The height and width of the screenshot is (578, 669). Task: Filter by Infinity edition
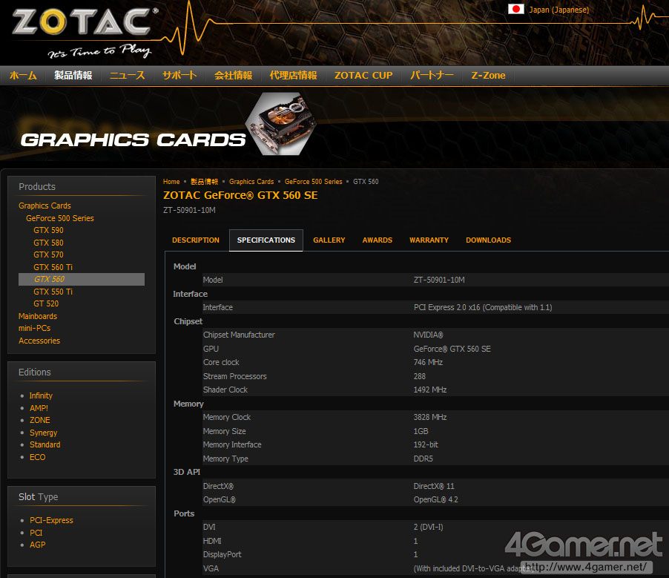click(x=41, y=395)
